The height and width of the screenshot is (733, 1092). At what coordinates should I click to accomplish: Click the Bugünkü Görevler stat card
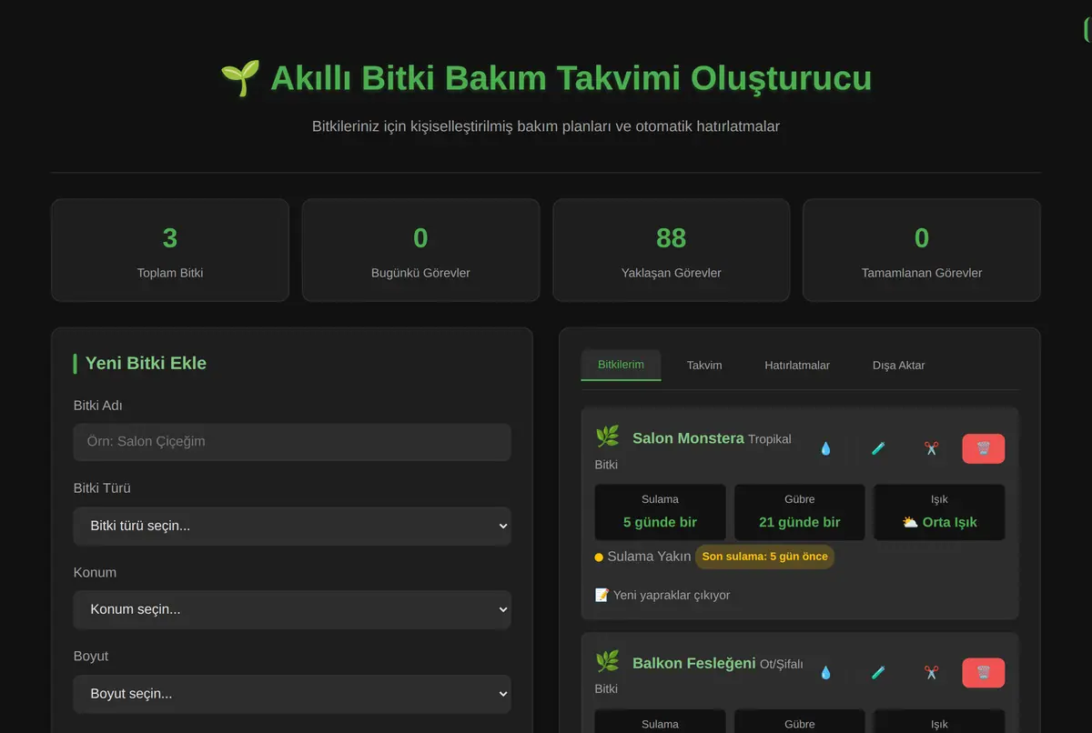(x=420, y=250)
